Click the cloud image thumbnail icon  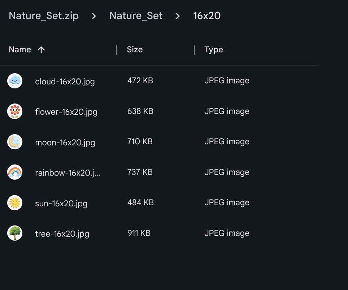(15, 81)
